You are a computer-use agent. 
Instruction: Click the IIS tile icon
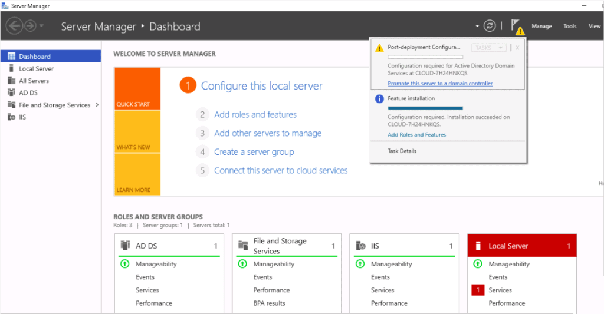[x=360, y=246]
